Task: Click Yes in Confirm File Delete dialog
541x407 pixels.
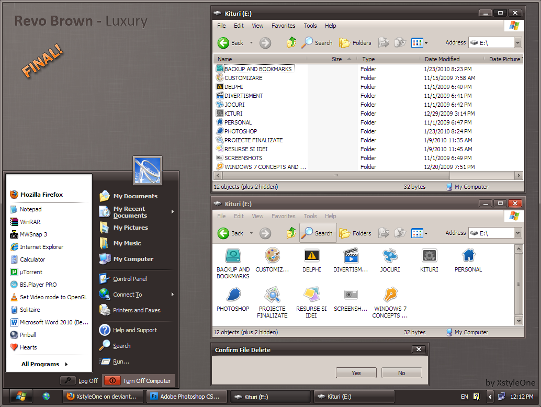Action: pos(356,373)
